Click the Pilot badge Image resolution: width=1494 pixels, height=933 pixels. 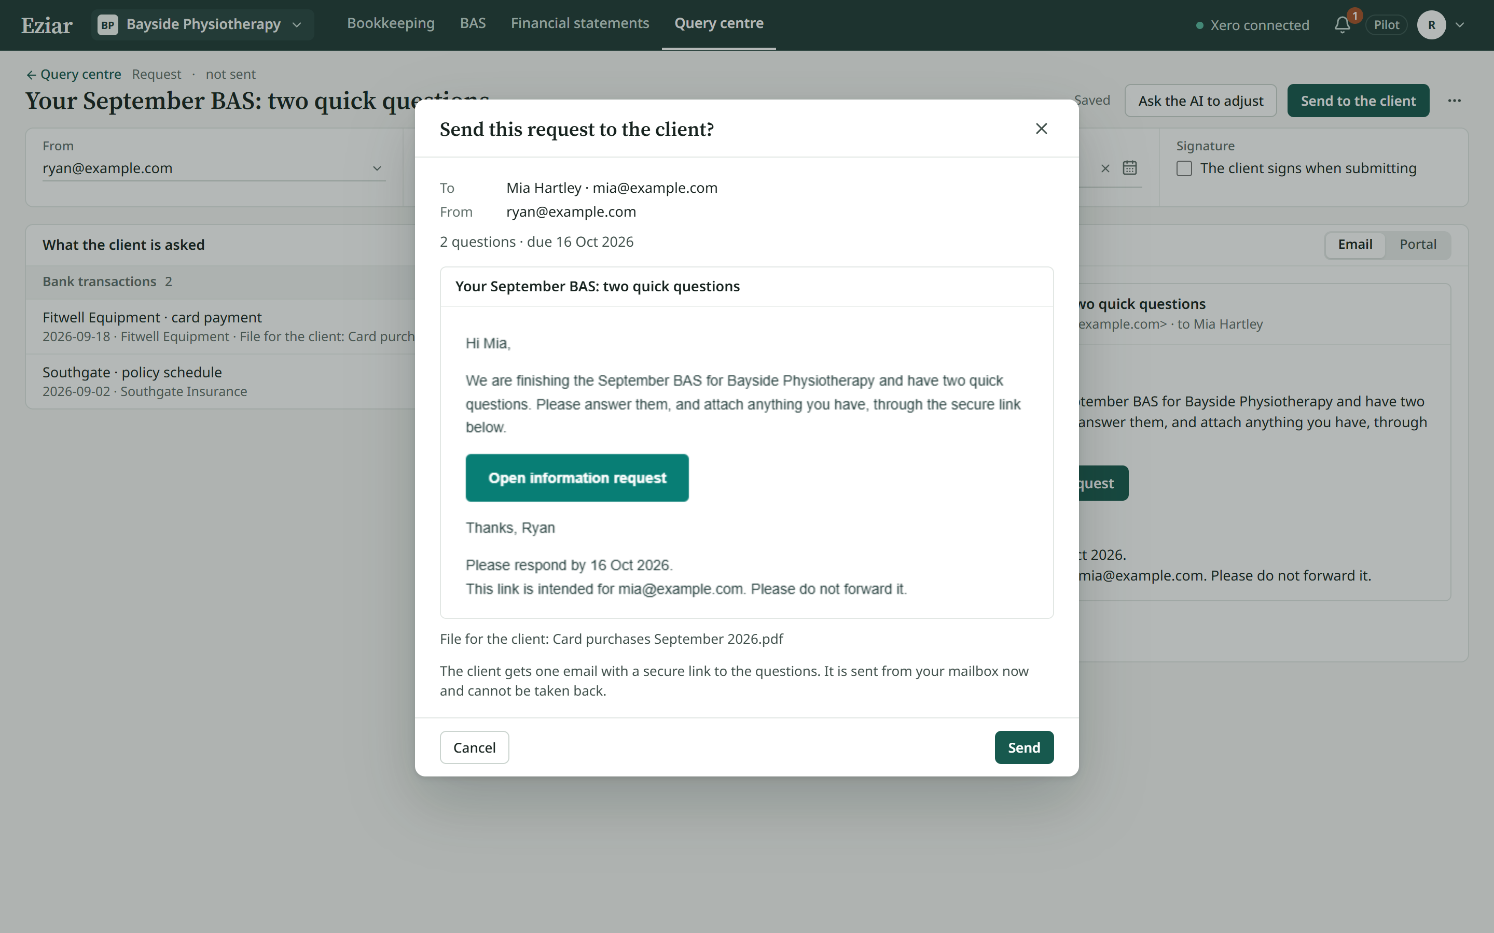tap(1386, 25)
